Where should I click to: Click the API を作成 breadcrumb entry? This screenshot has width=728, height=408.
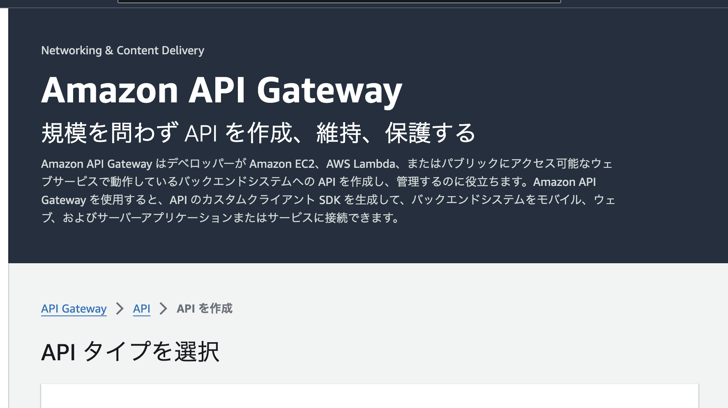(x=204, y=308)
